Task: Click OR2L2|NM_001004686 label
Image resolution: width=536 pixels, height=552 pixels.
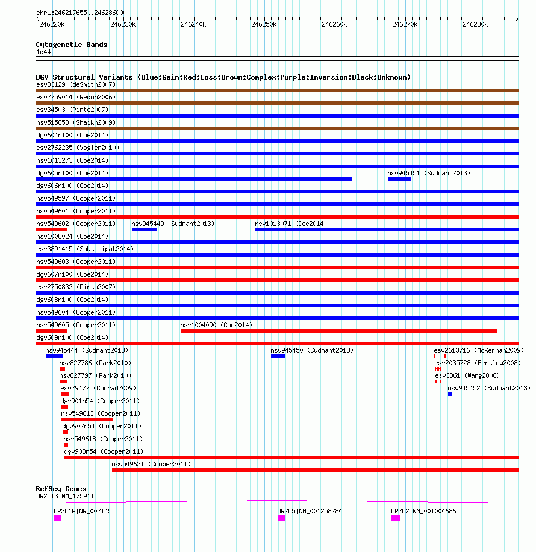Action: click(x=423, y=512)
